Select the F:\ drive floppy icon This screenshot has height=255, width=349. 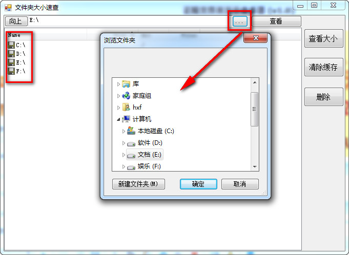[11, 71]
